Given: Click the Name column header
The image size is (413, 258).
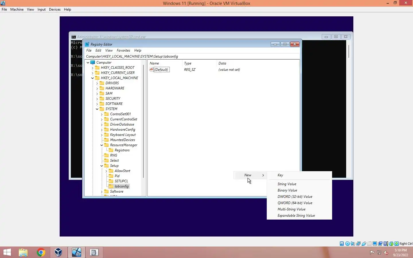Looking at the screenshot, I should [165, 63].
